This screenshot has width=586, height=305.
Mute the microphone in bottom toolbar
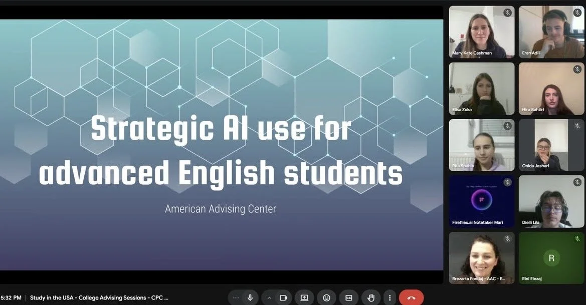[x=251, y=297]
